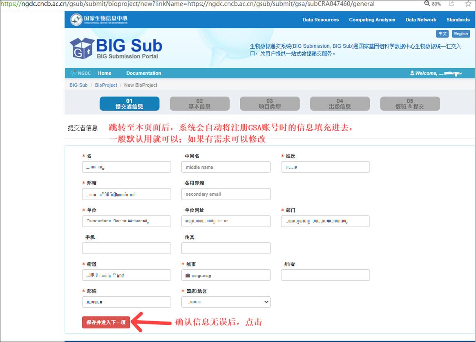Select the 05 概览 & 提交 step tab
Screen dimensions: 476x342
click(x=410, y=104)
